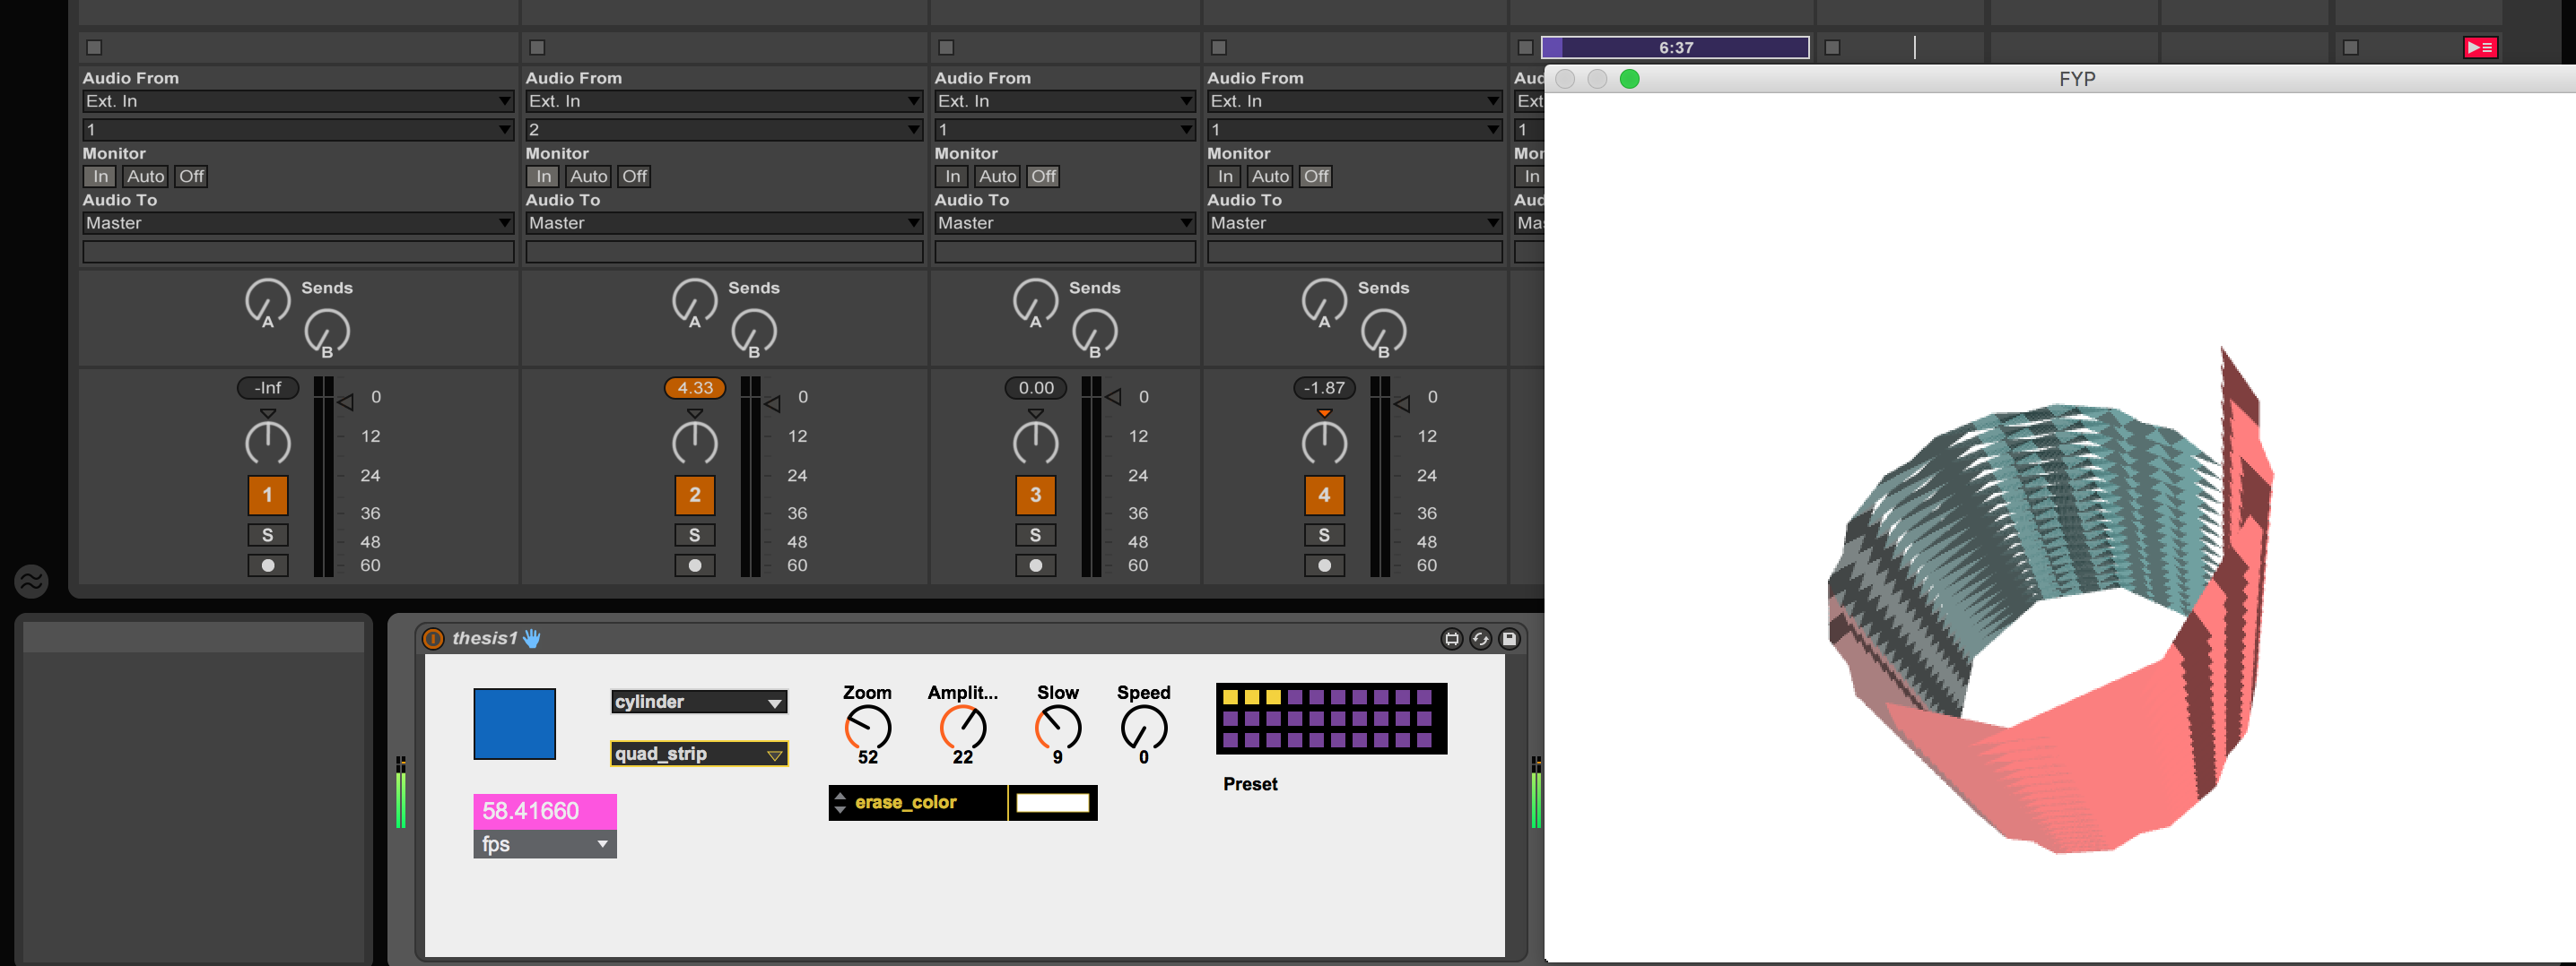Open the cylinder shape dropdown
Screen dimensions: 2576x966
click(699, 702)
